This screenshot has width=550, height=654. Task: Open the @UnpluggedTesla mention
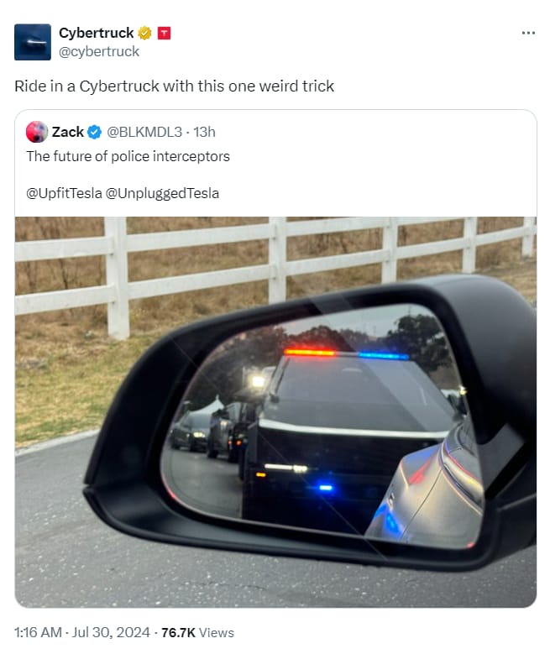pyautogui.click(x=162, y=193)
